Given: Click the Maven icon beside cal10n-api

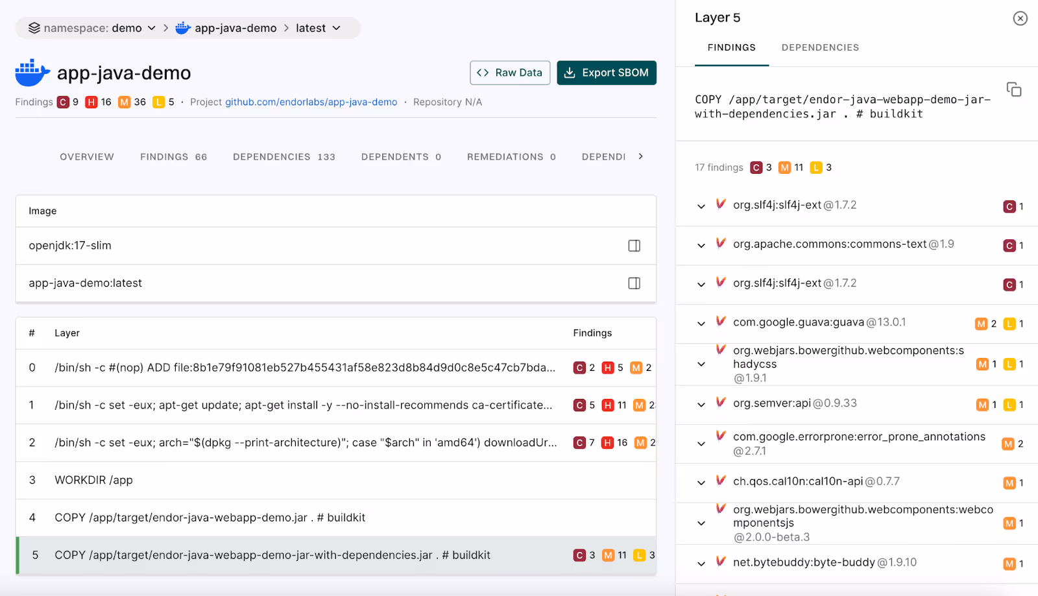Looking at the screenshot, I should pyautogui.click(x=721, y=480).
